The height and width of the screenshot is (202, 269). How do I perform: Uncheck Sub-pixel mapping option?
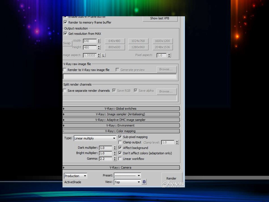click(x=120, y=137)
